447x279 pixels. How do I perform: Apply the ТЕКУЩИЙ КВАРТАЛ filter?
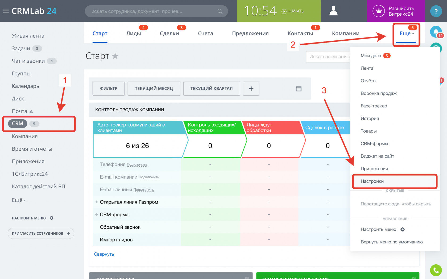[212, 88]
